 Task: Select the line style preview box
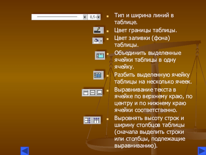click(57, 17)
